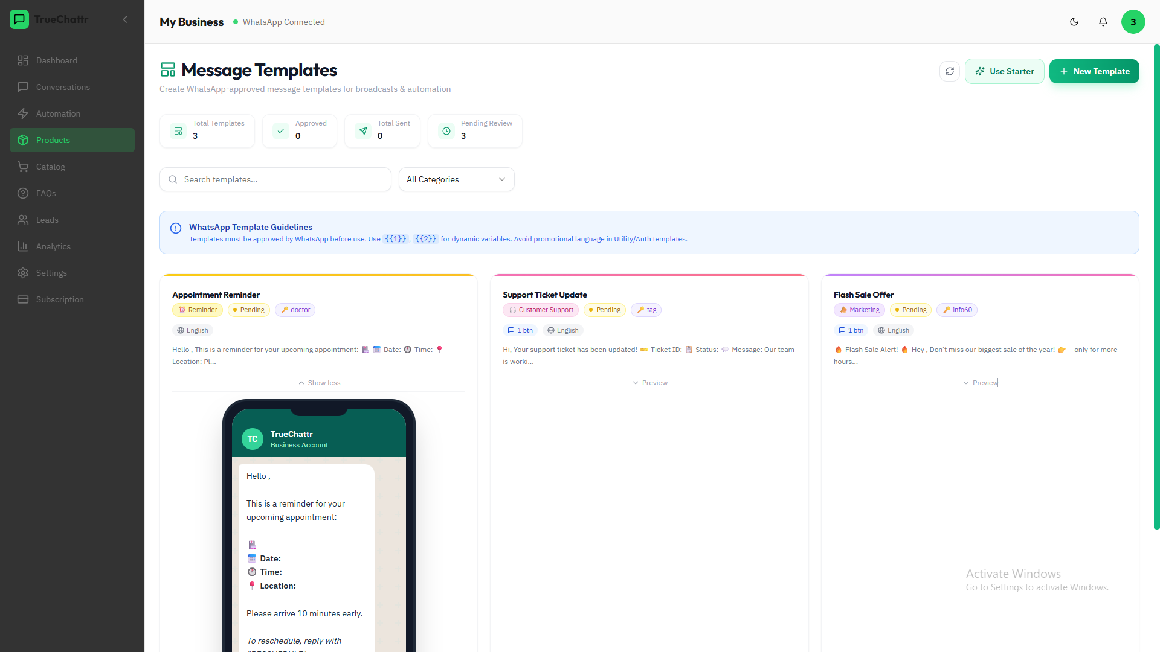Open the Automation section
This screenshot has height=652, width=1160.
click(x=58, y=113)
